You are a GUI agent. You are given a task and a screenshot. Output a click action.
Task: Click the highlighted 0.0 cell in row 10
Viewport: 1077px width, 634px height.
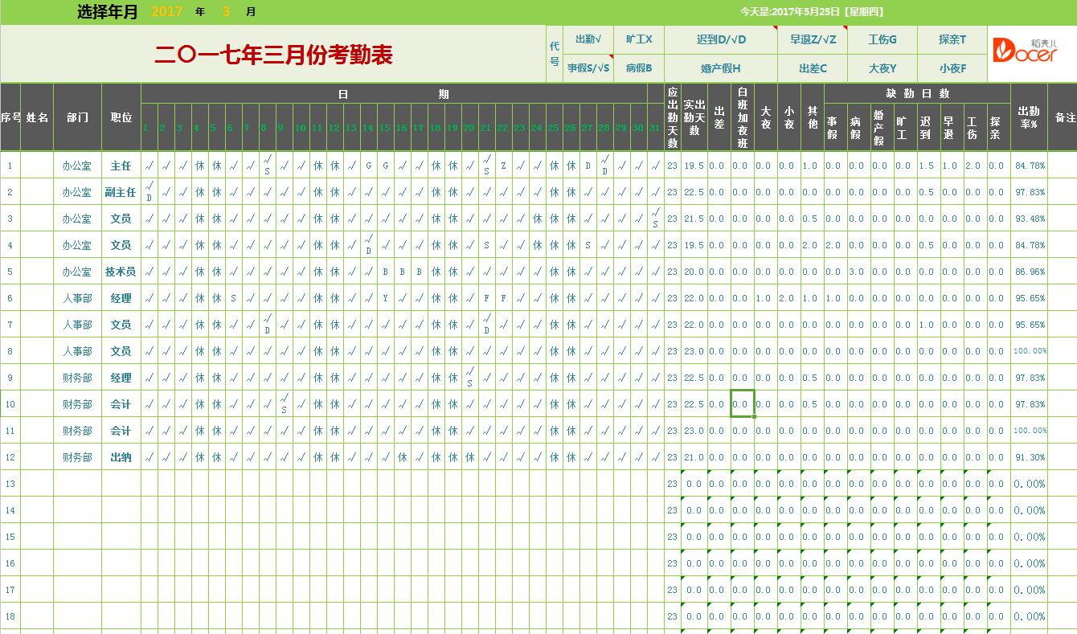(742, 404)
